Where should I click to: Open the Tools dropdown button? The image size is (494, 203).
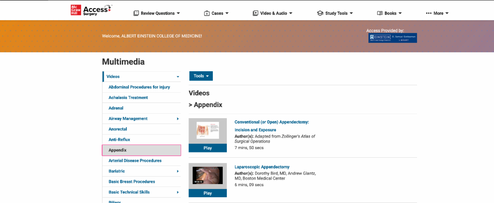coord(201,76)
